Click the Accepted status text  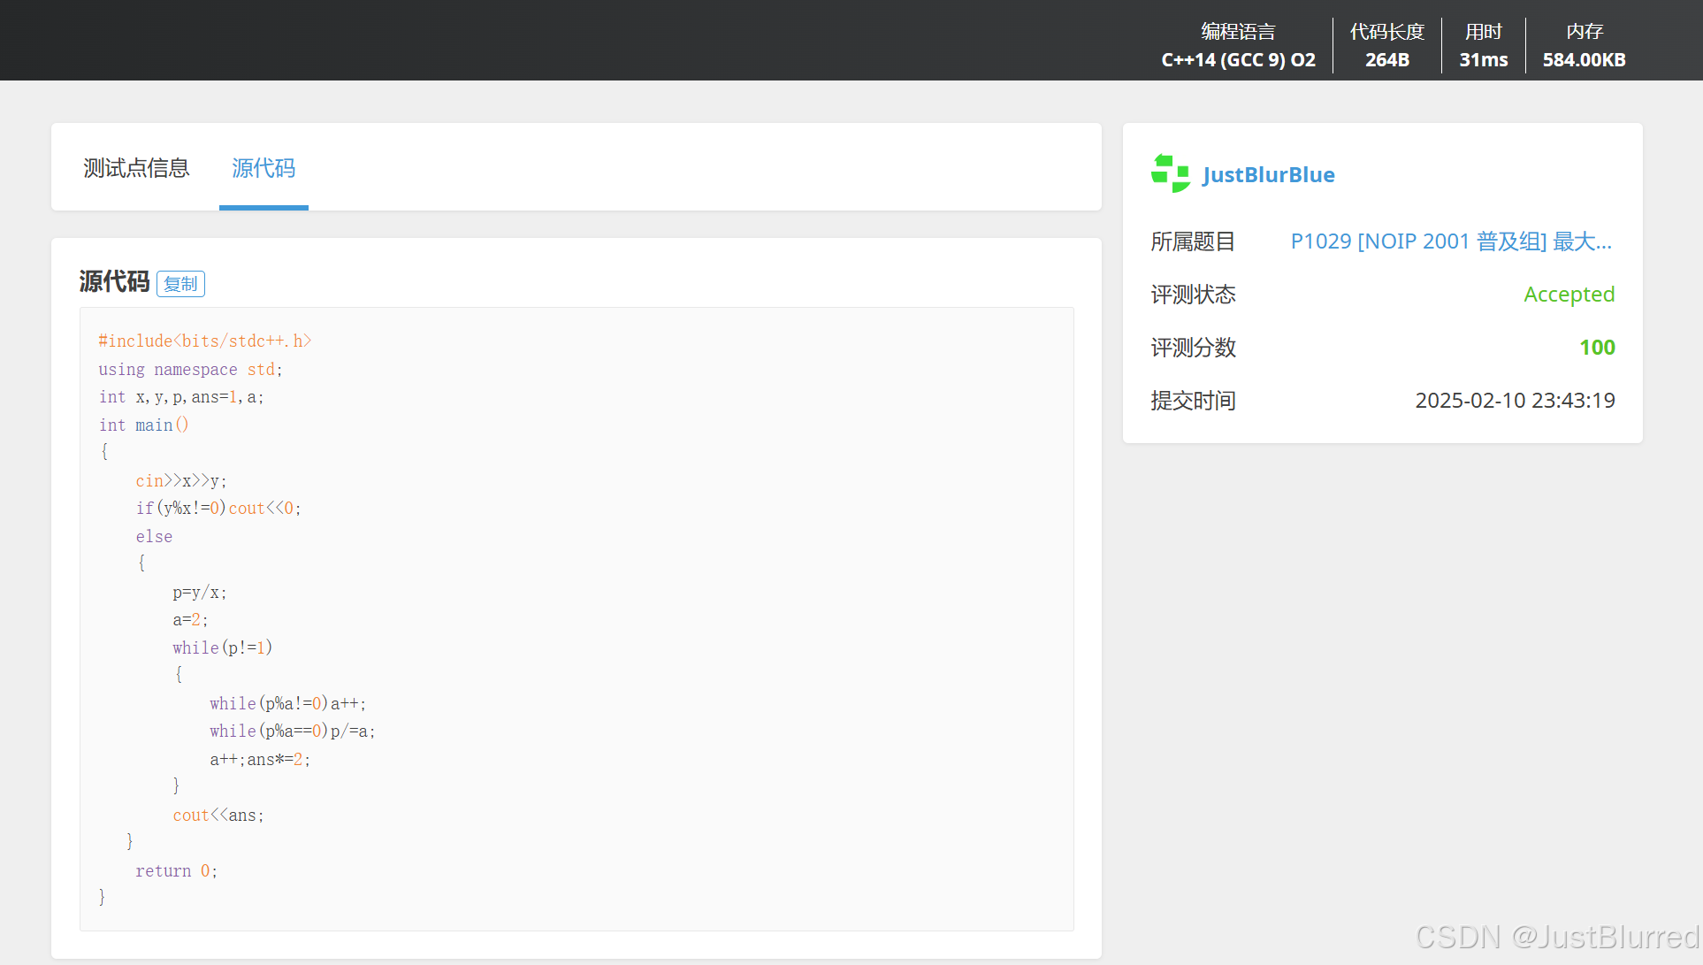point(1569,295)
